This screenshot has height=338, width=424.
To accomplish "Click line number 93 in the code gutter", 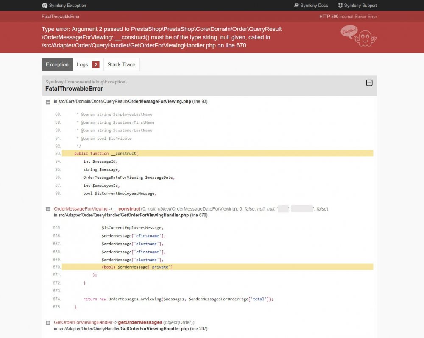I will coord(58,153).
